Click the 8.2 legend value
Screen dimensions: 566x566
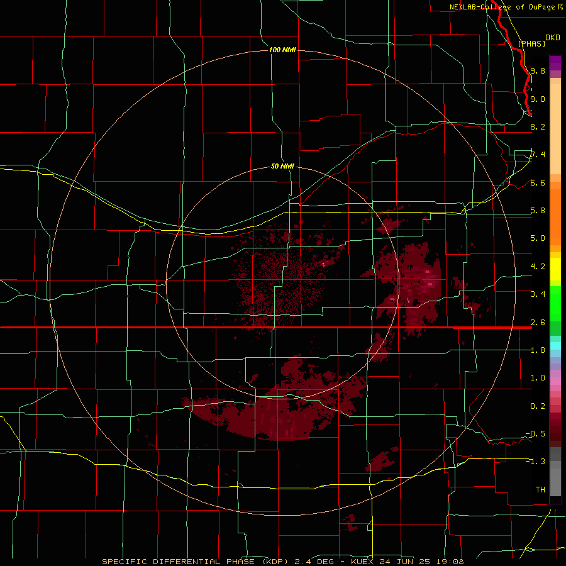pyautogui.click(x=538, y=126)
